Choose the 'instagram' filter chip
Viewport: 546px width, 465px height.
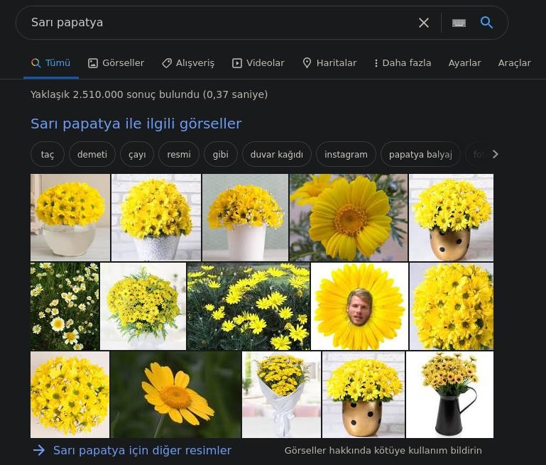[x=346, y=154]
